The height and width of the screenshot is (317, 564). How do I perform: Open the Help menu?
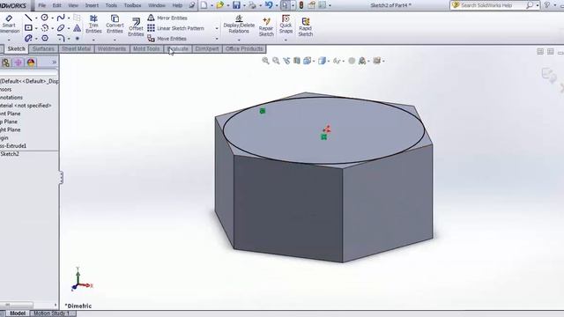tap(177, 5)
